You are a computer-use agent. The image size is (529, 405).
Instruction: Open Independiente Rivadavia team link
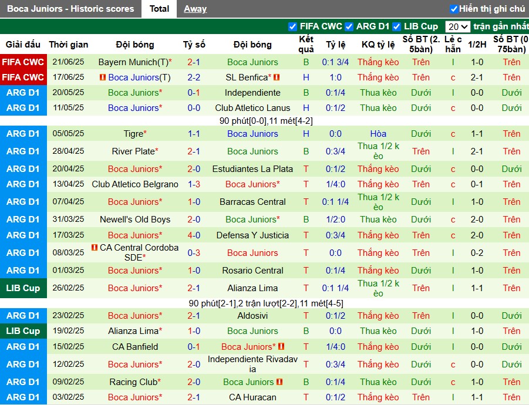point(252,364)
